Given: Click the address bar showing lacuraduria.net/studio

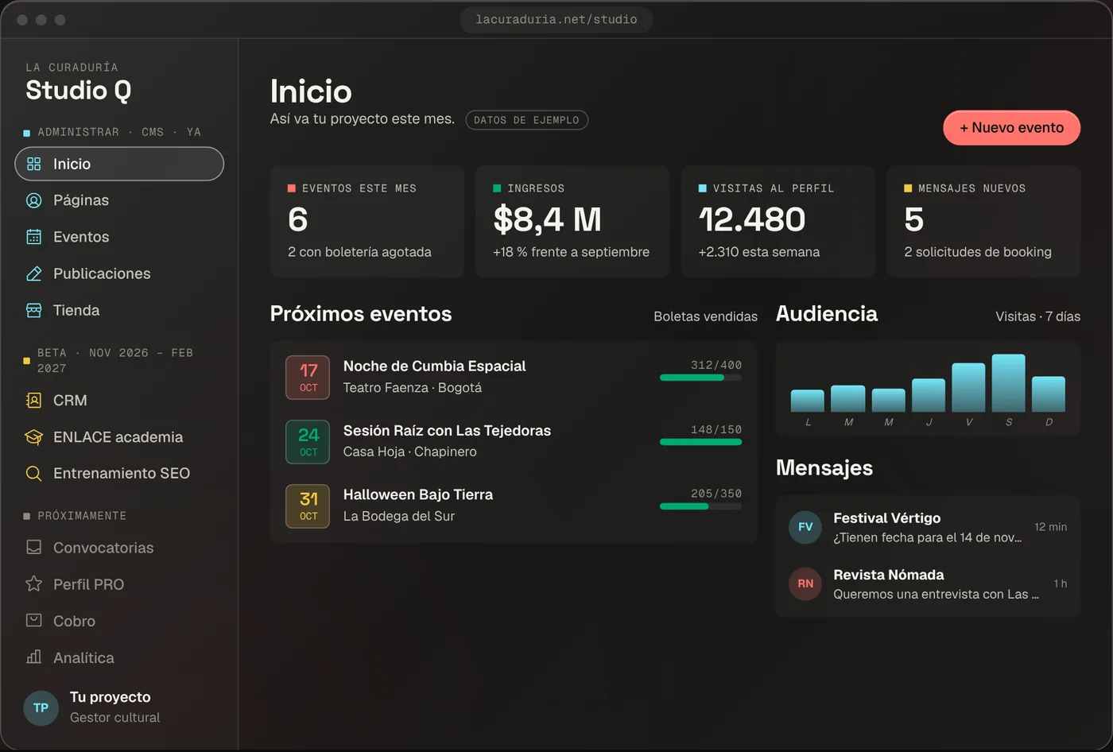Looking at the screenshot, I should pyautogui.click(x=556, y=20).
